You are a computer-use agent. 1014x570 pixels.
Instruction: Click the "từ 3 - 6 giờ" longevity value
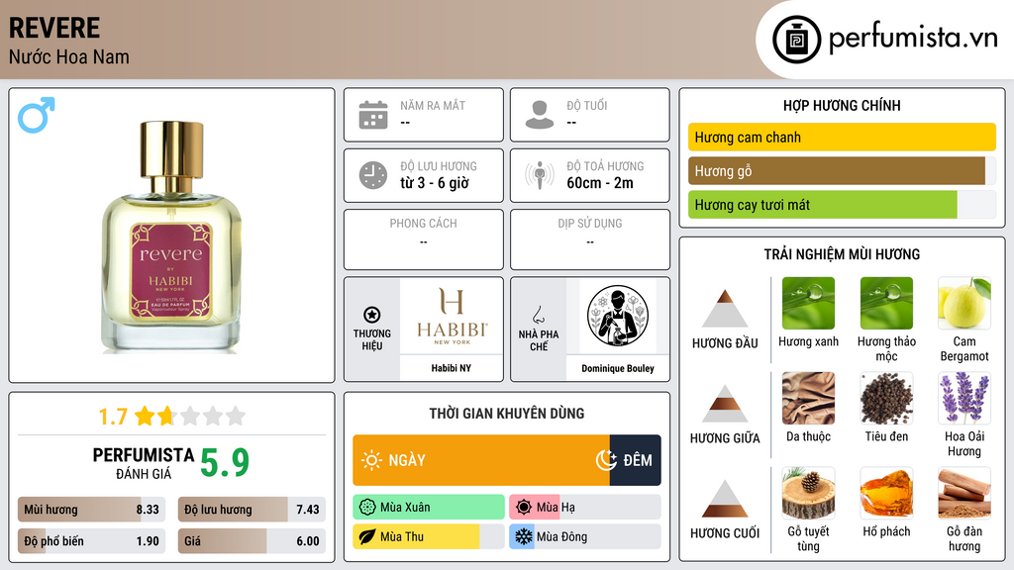point(435,183)
